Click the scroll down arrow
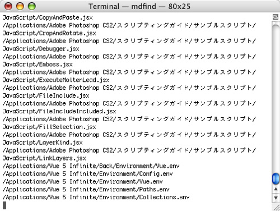Image resolution: width=280 pixels, height=211 pixels. [x=276, y=198]
